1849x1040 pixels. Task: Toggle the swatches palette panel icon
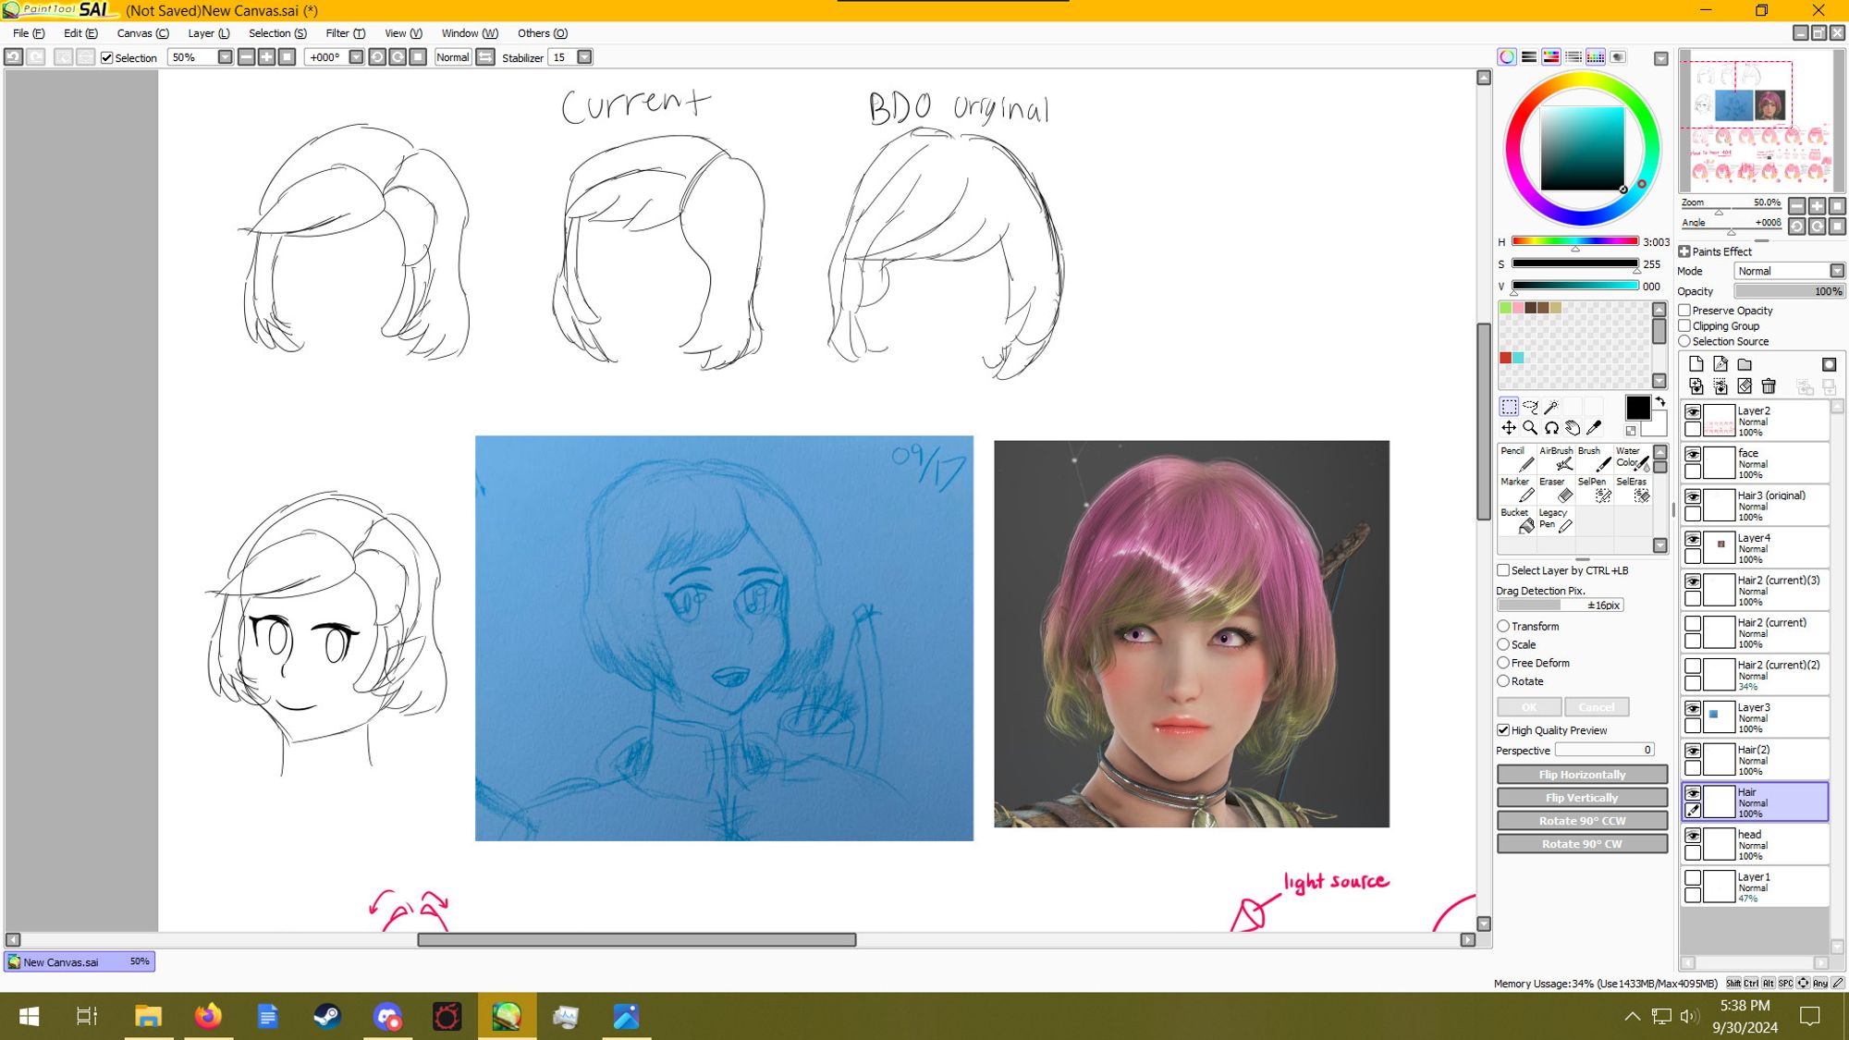1596,57
